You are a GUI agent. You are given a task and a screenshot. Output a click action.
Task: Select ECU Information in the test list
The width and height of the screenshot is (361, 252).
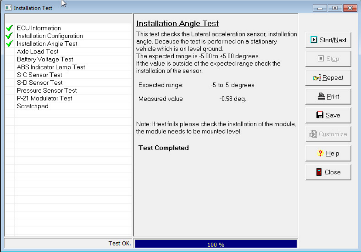[x=39, y=28]
